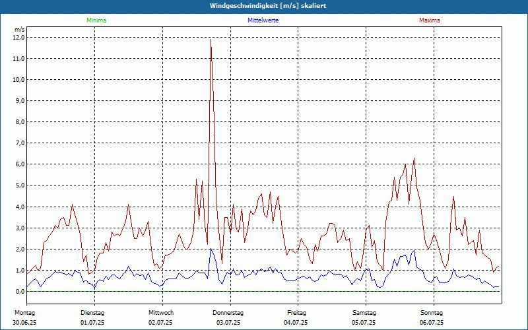This screenshot has height=330, width=528.
Task: Click the '11,0' y-axis value
Action: 19,59
